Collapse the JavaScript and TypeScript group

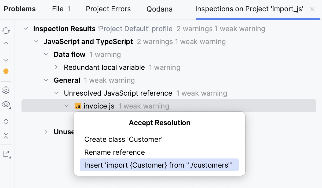tap(36, 42)
